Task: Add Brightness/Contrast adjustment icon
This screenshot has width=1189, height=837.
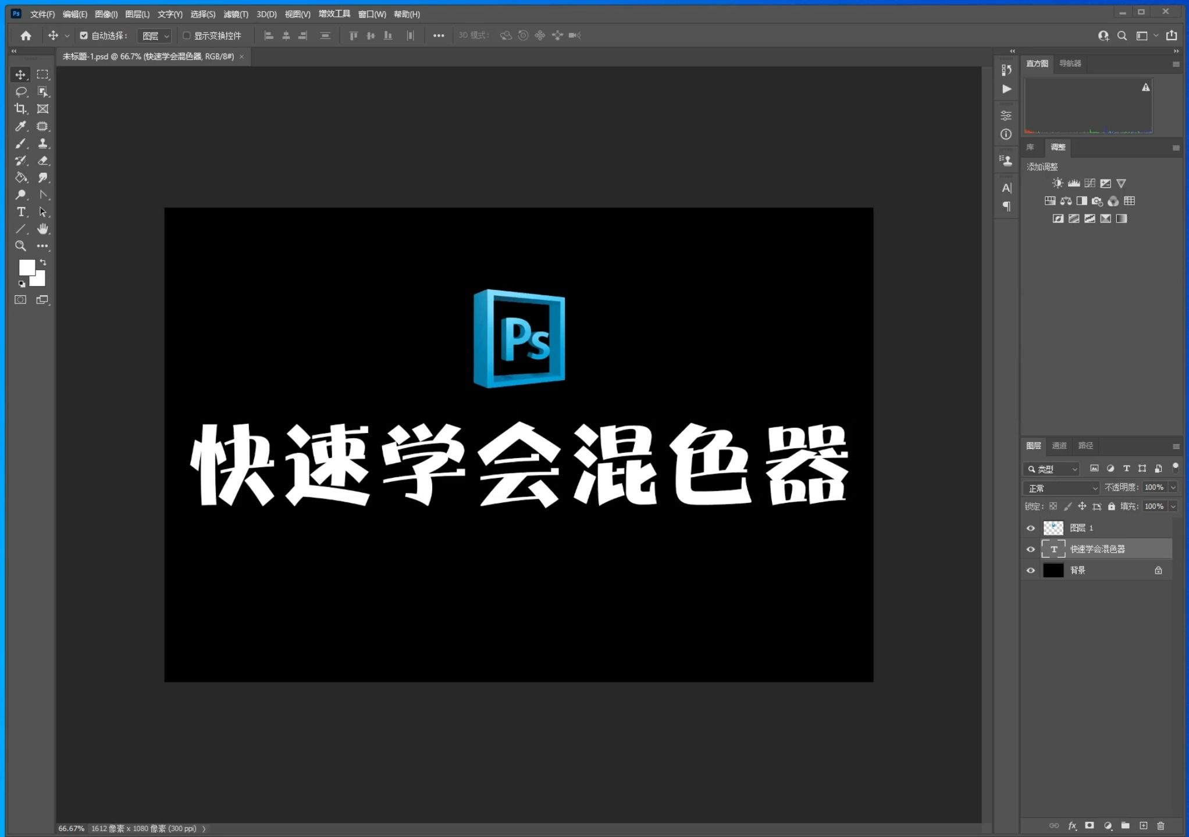Action: pos(1058,184)
